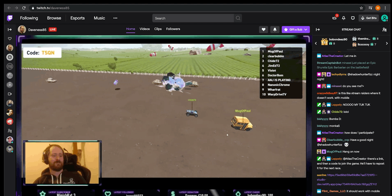This screenshot has width=392, height=196.
Task: Open the chat community users list icon
Action: pos(385,29)
